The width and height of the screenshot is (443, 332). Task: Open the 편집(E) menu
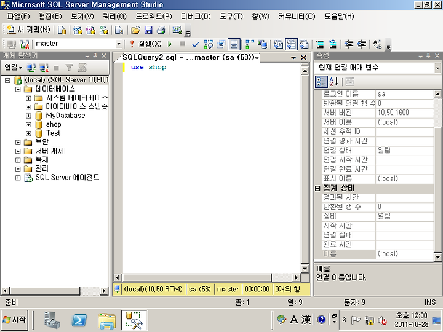(50, 17)
